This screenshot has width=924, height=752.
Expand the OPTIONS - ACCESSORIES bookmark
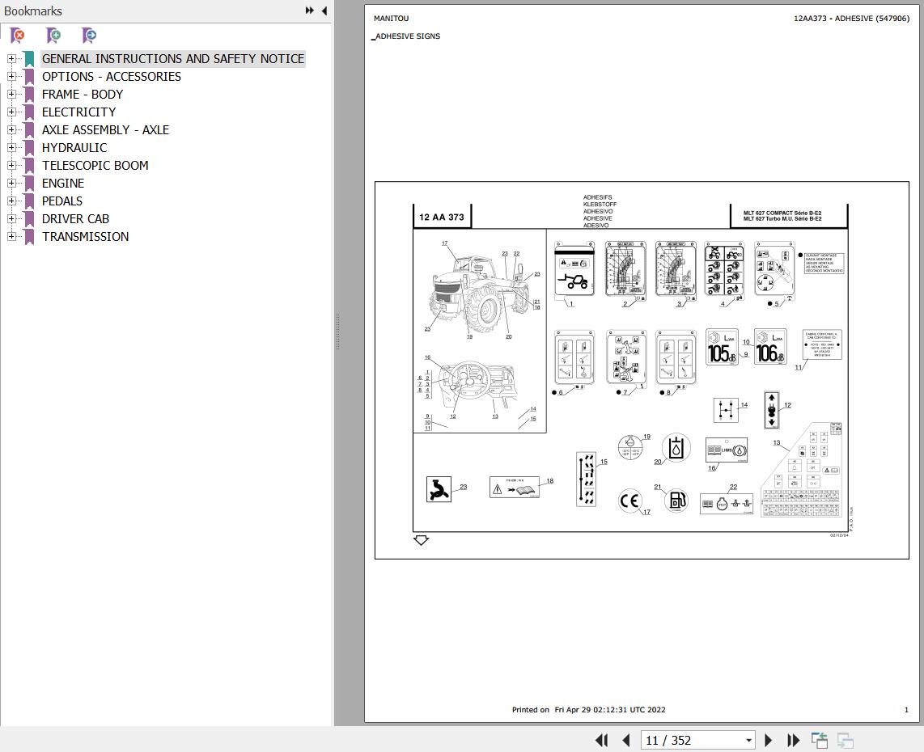click(x=11, y=77)
